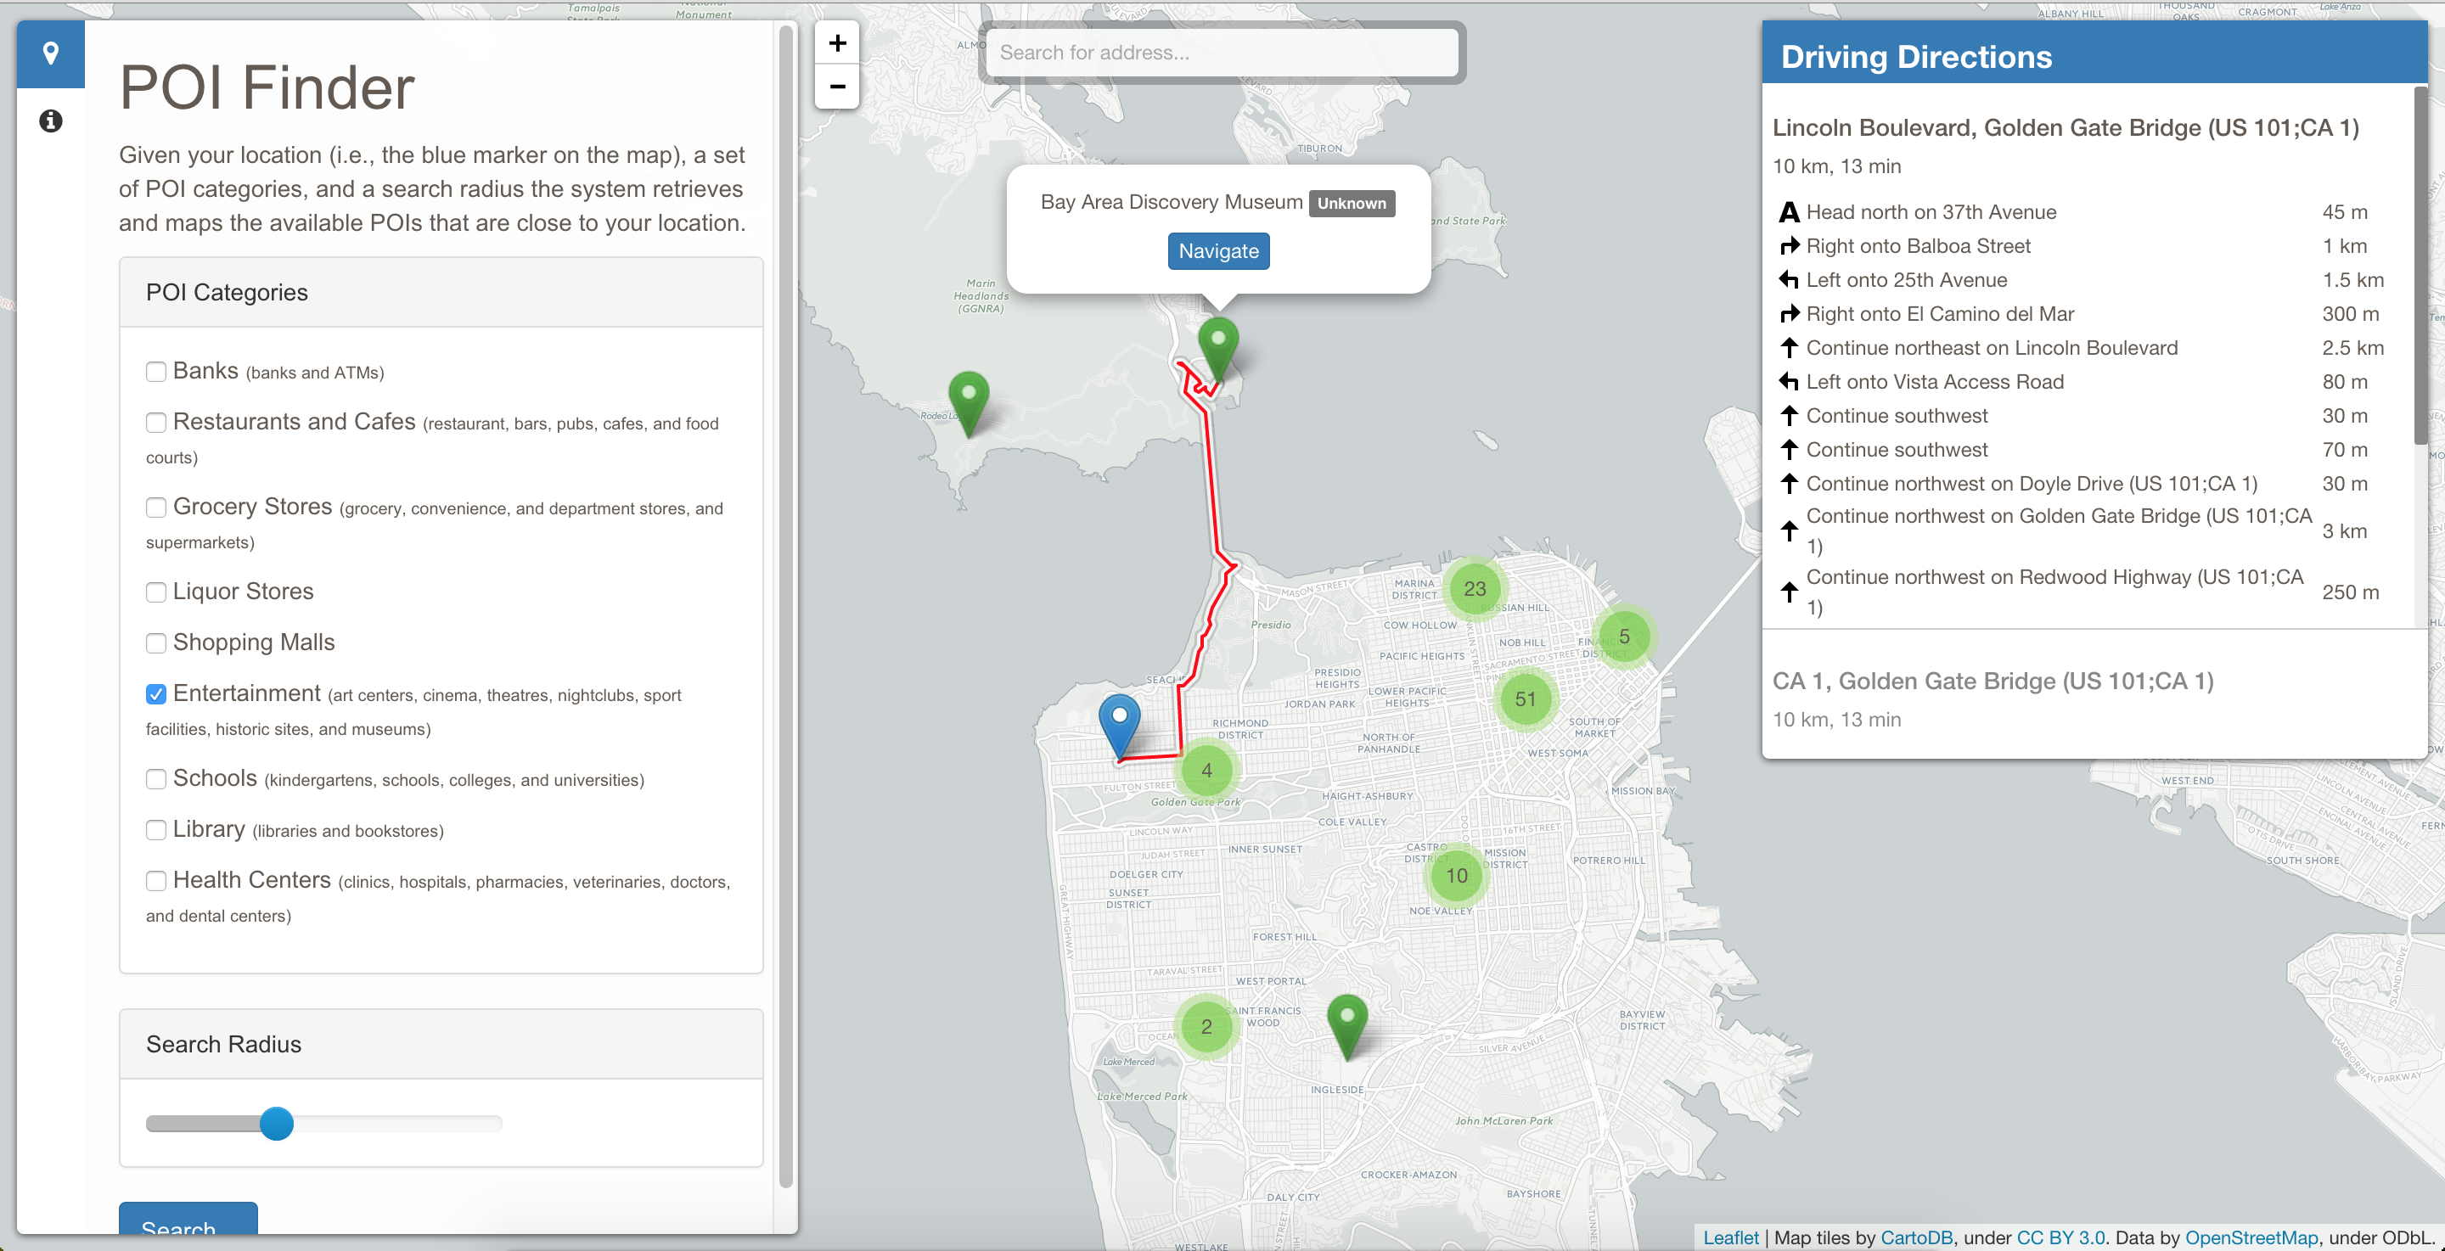Viewport: 2445px width, 1251px height.
Task: Enable the Banks category checkbox
Action: [156, 371]
